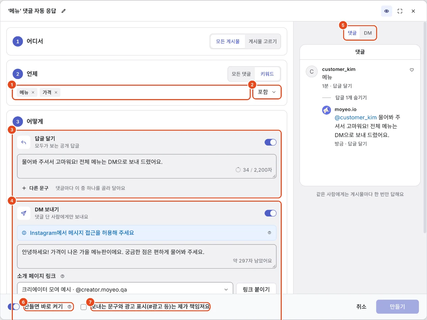
Task: Click the 약 297자 남았어요 counter text
Action: [252, 261]
